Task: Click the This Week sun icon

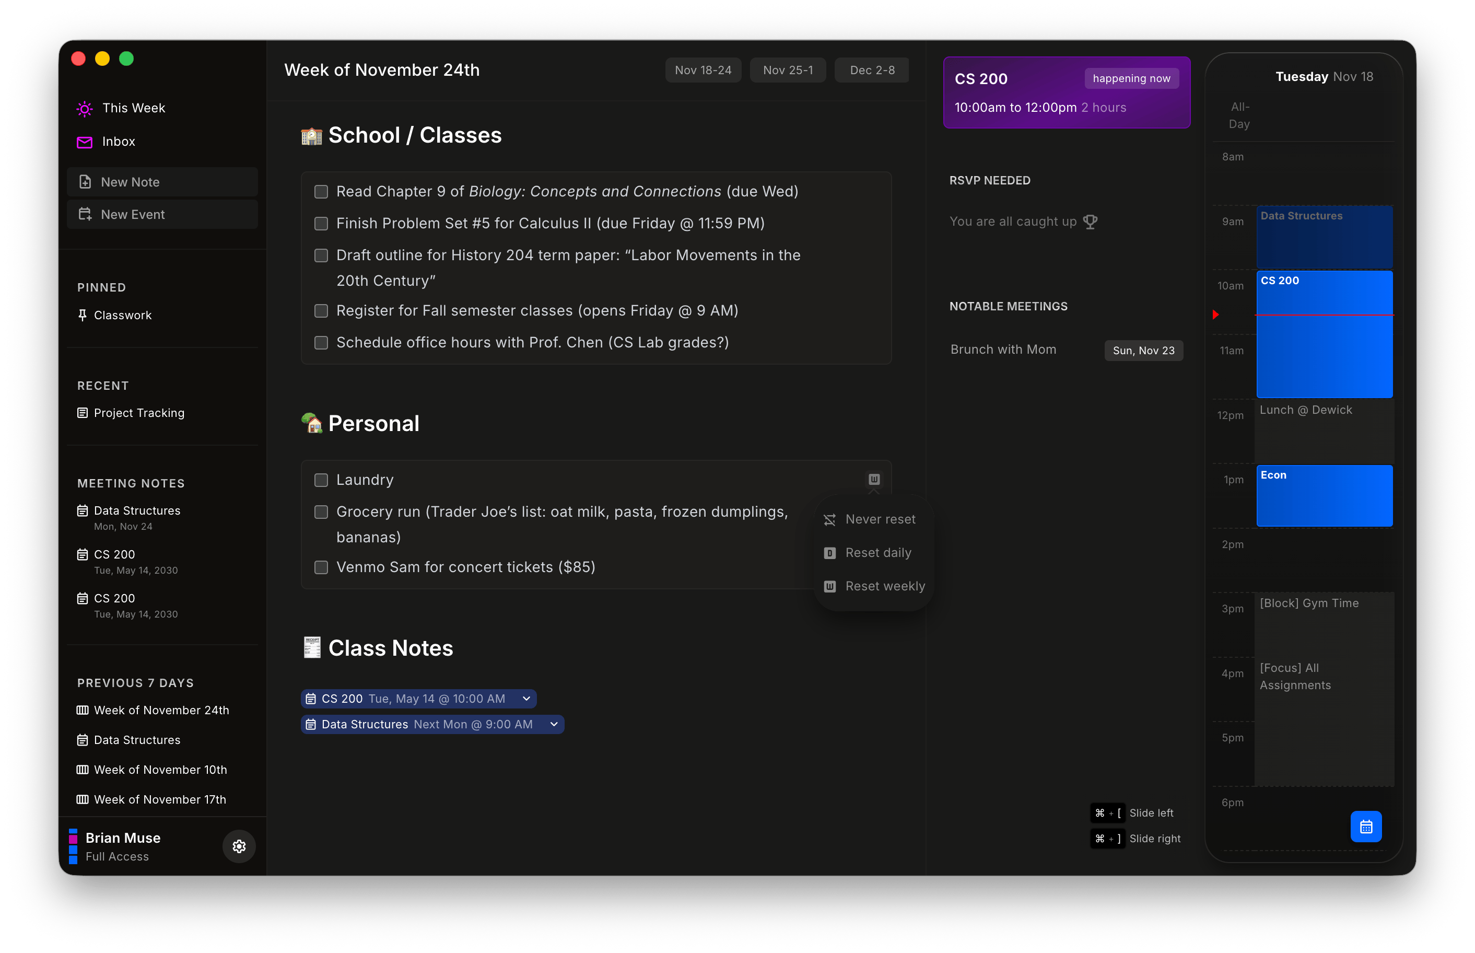Action: click(x=84, y=108)
